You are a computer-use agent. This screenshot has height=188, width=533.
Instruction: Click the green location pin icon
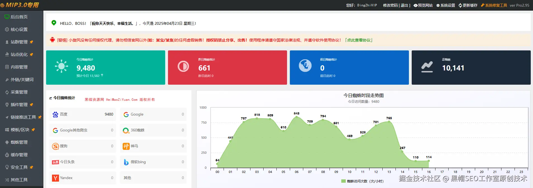(54, 23)
